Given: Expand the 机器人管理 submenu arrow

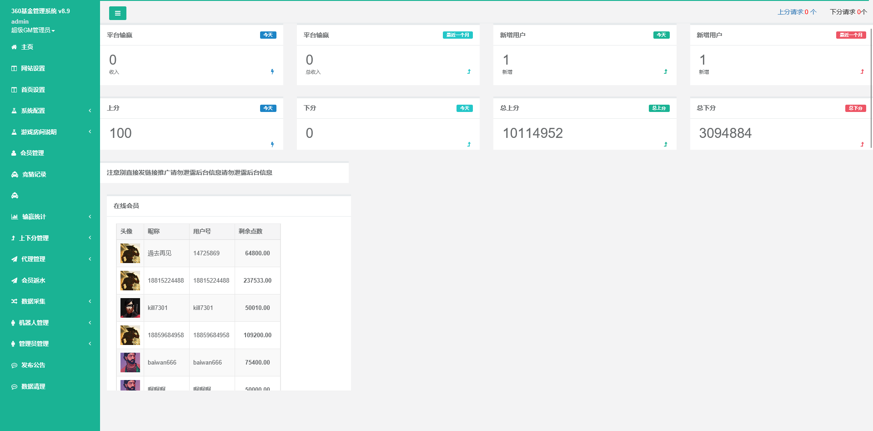Looking at the screenshot, I should coord(90,323).
